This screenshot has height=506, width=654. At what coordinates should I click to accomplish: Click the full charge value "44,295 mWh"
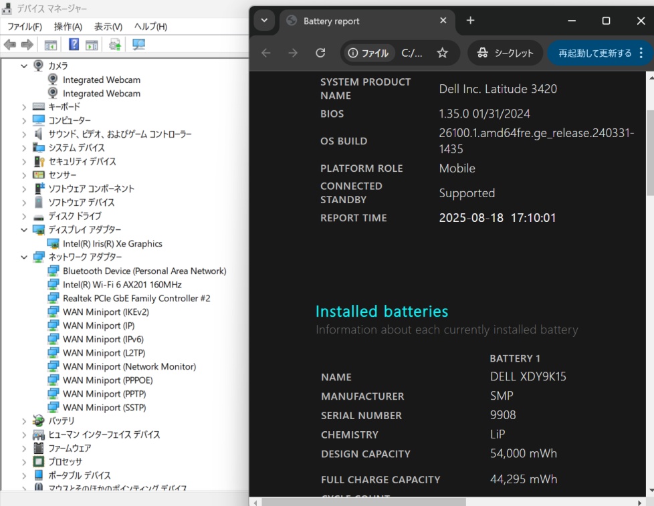(x=524, y=479)
